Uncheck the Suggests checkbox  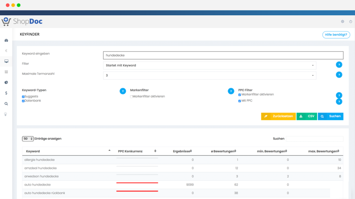23,97
